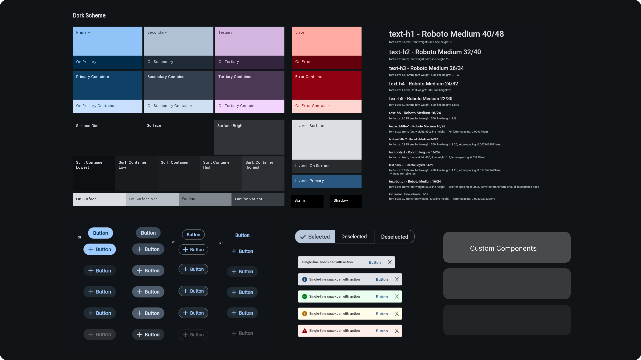The image size is (641, 360).
Task: Dismiss the info snackbar with X icon
Action: click(397, 279)
